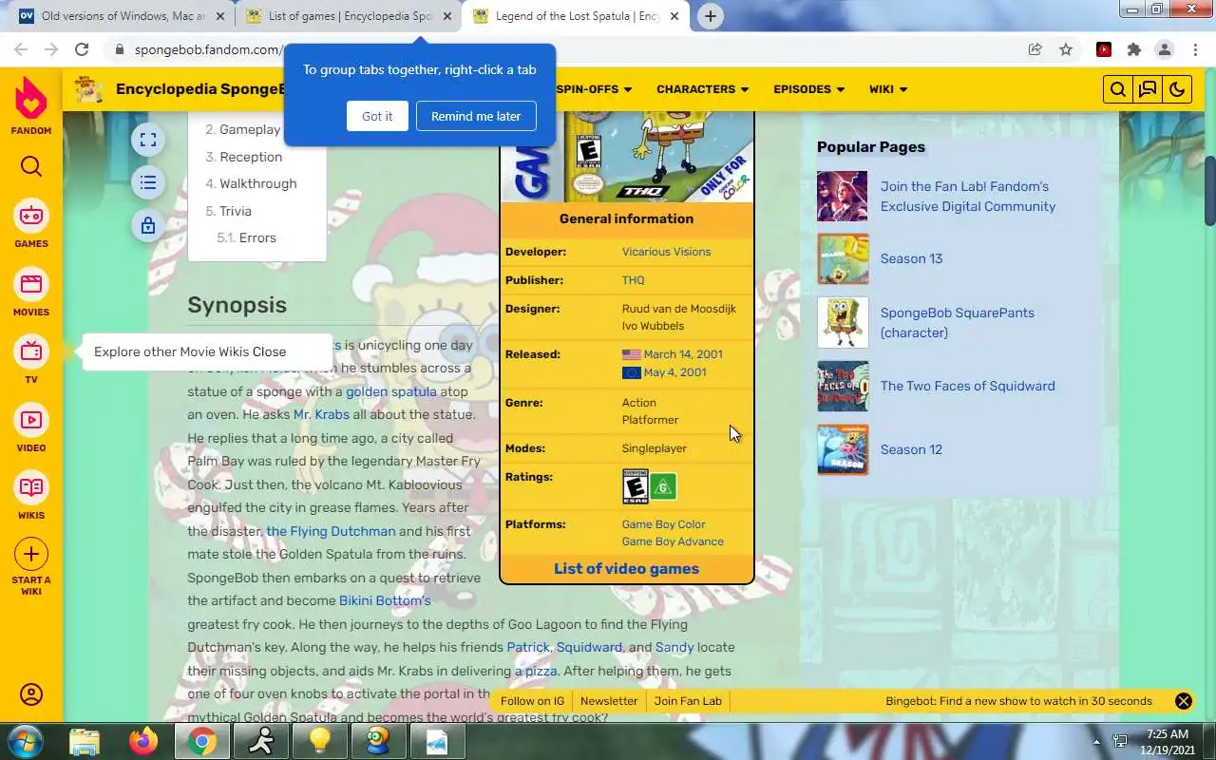Open the Games section icon
The image size is (1216, 760).
31,216
